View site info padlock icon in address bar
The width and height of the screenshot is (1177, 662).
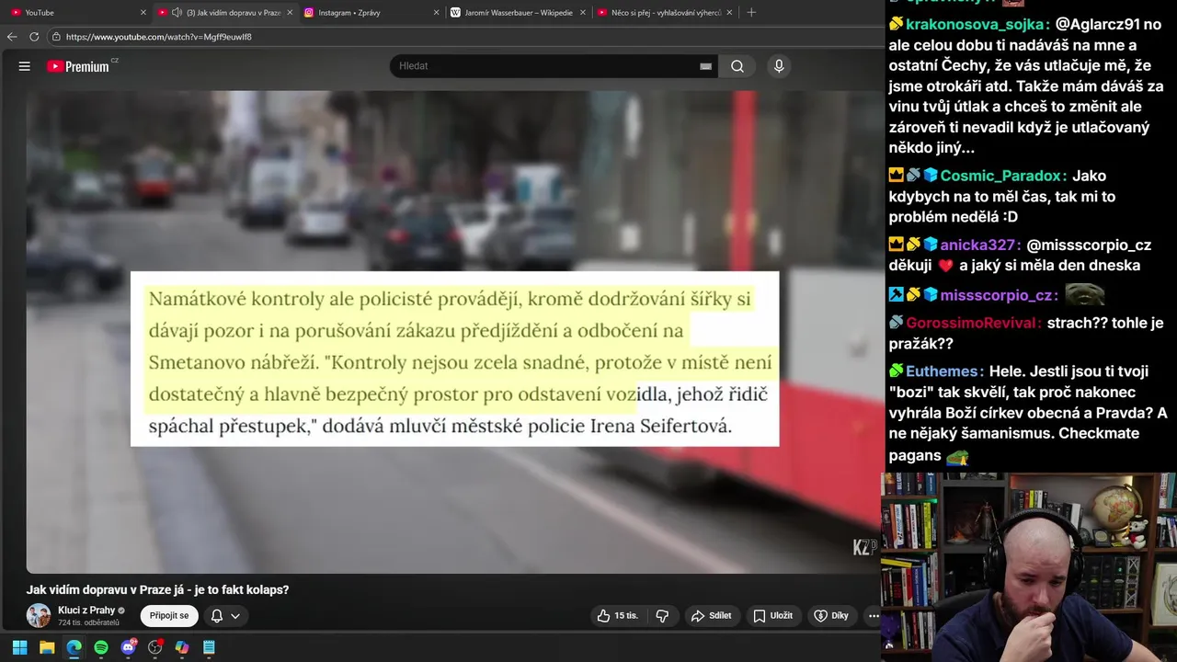click(56, 37)
